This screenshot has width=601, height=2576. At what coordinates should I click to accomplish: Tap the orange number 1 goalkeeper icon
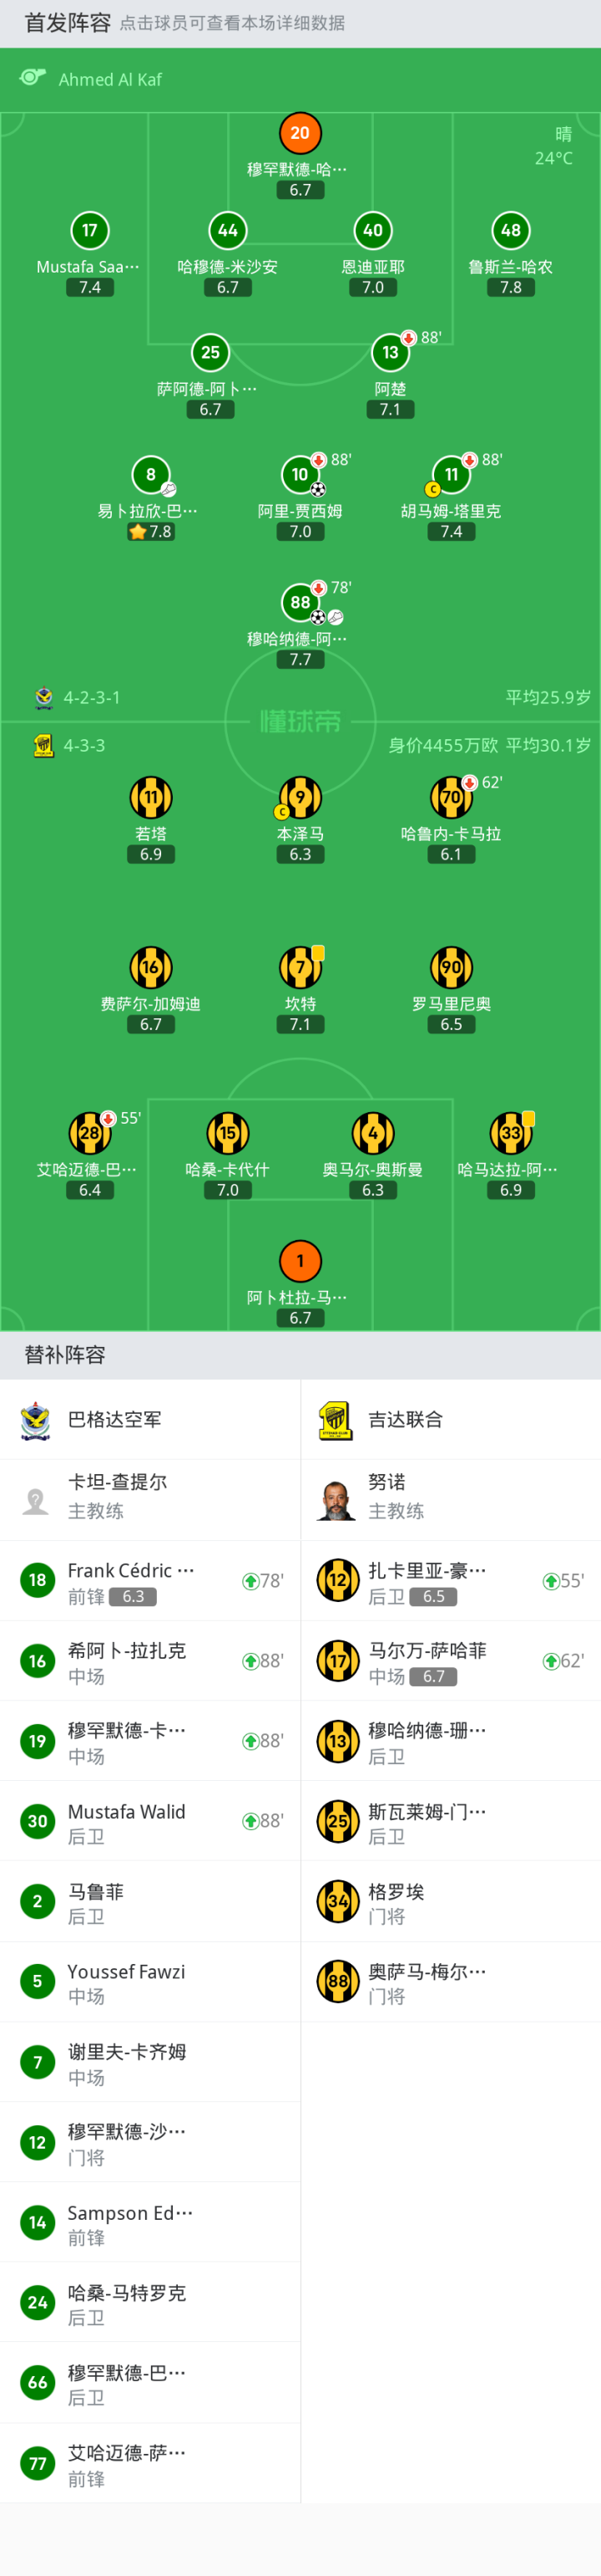tap(300, 1261)
